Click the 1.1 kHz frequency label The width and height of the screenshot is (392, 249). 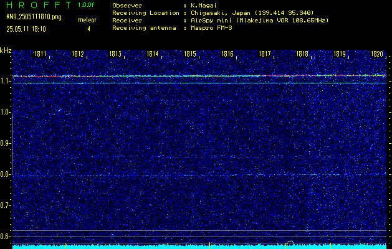4,81
